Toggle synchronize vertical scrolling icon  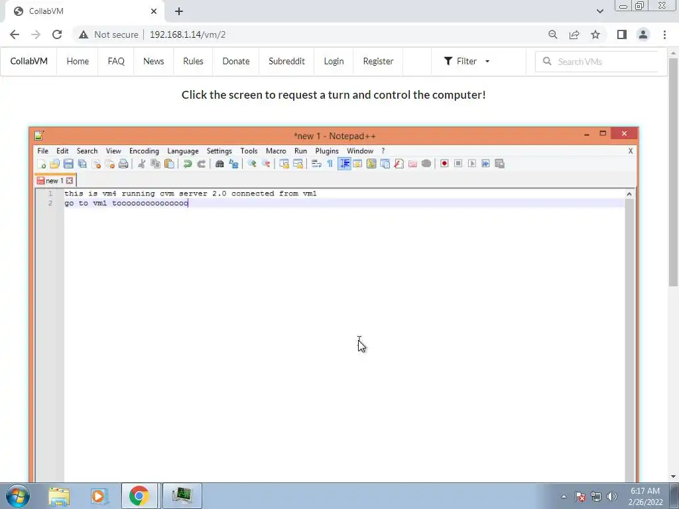pyautogui.click(x=284, y=164)
